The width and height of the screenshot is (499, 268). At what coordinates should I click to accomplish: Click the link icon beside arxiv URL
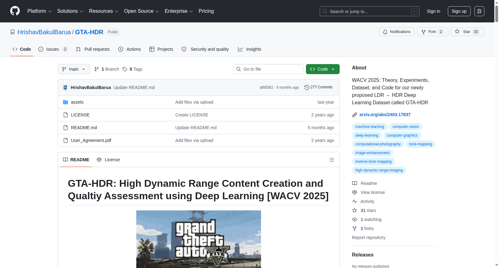355,115
